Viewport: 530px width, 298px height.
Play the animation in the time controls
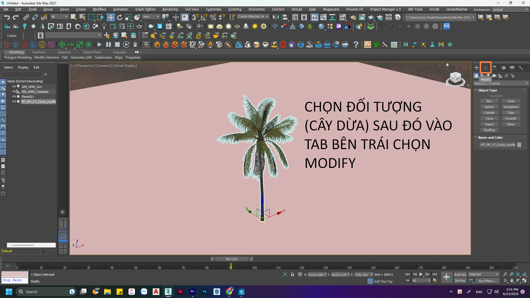coord(421,274)
